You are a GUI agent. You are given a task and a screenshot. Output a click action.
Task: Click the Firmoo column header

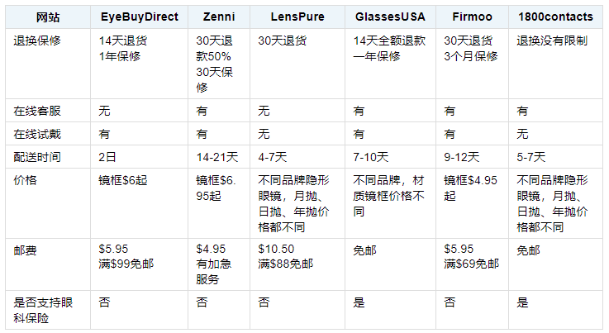[x=473, y=17]
